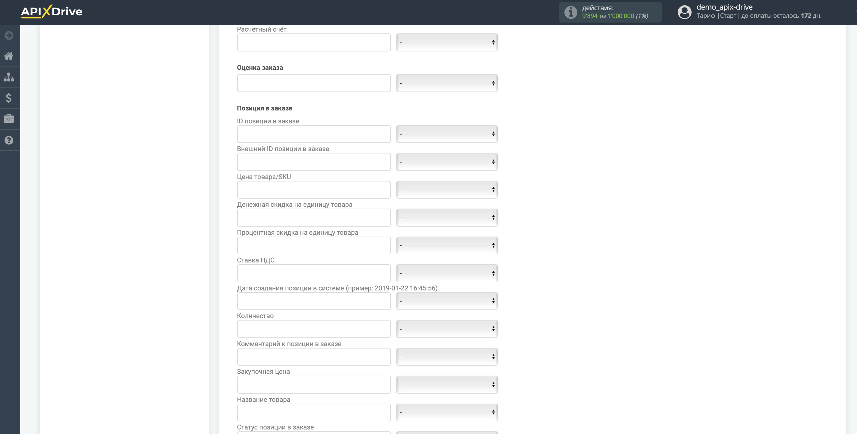Open the Расчётный счёт dropdown

pyautogui.click(x=447, y=42)
